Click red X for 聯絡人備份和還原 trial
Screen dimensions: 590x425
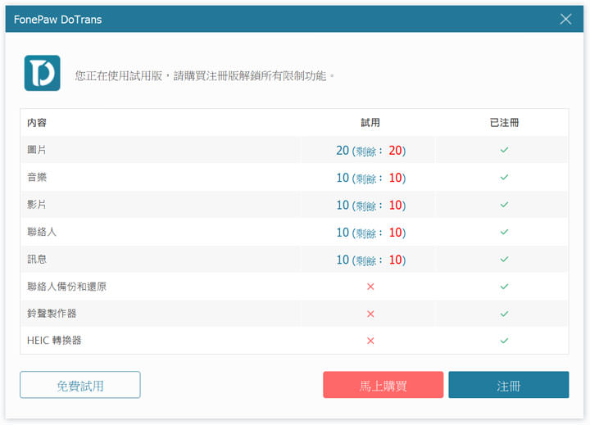pos(370,287)
